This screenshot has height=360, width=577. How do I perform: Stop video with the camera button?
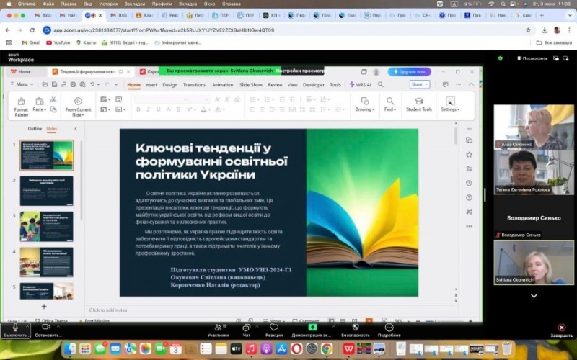tap(48, 327)
